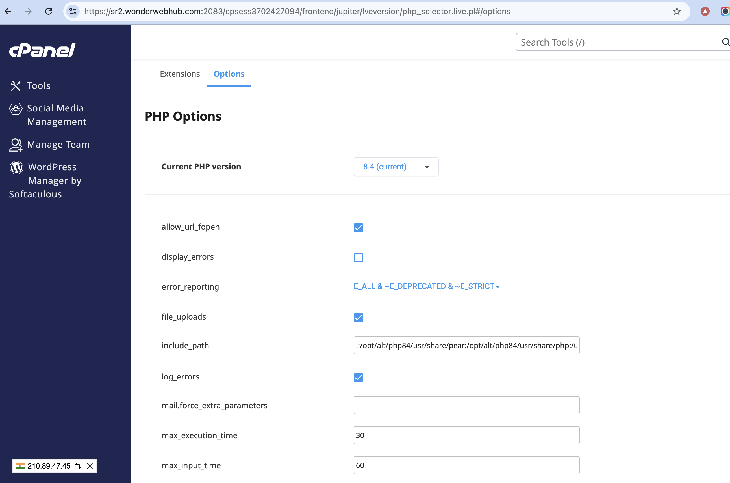
Task: Reload the page
Action: [x=49, y=11]
